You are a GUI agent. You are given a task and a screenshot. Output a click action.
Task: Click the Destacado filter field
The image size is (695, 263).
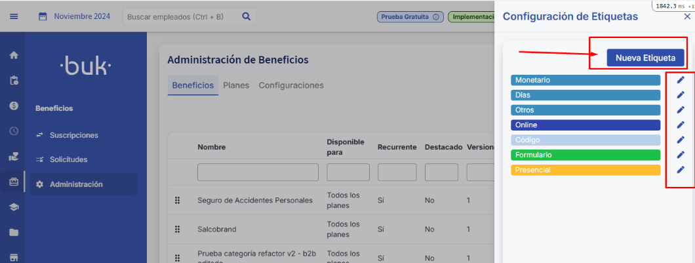(x=441, y=172)
